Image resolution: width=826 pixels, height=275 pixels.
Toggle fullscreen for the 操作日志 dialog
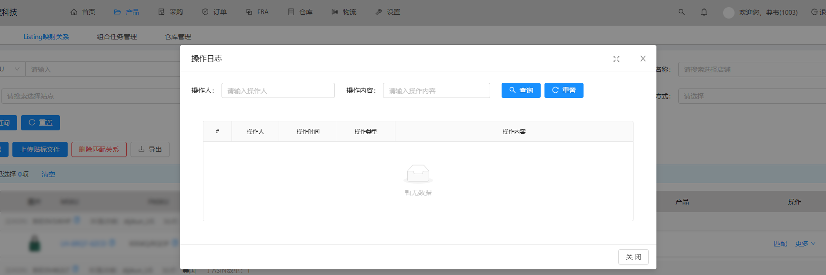click(x=616, y=59)
